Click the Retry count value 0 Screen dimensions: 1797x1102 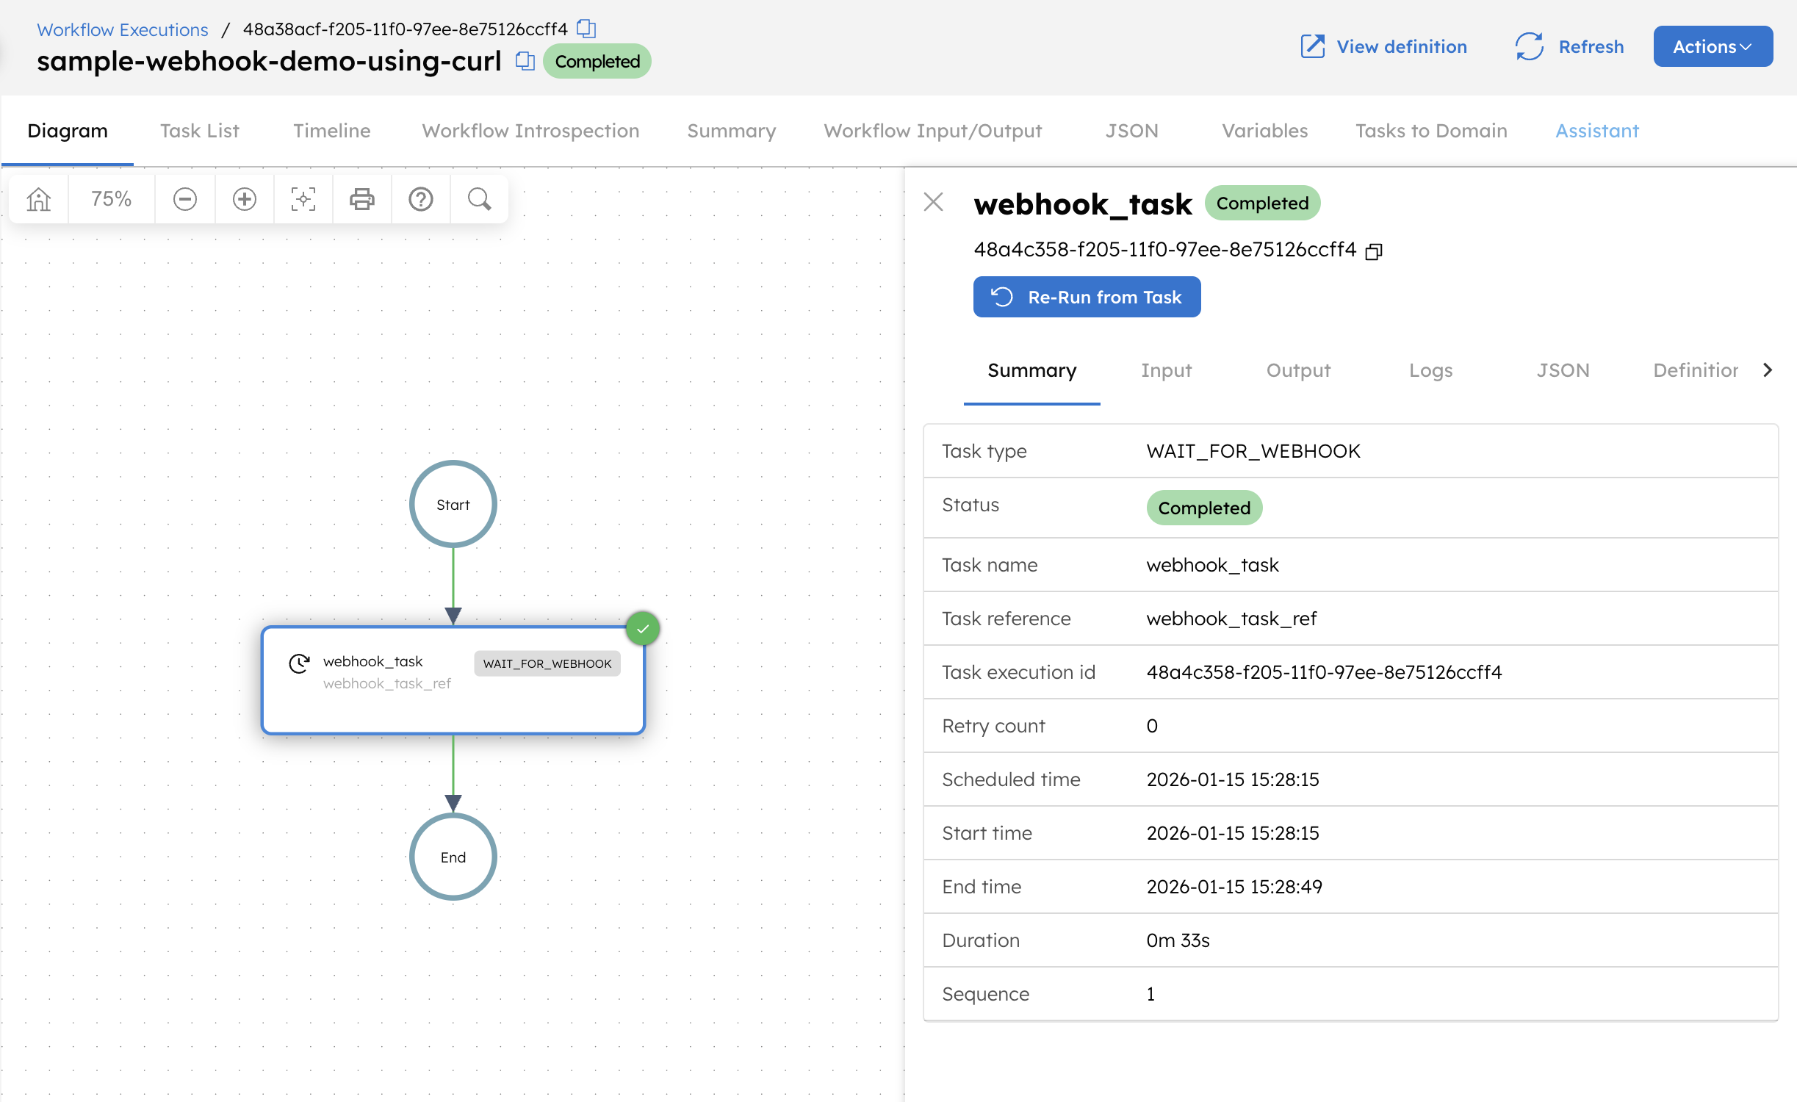(x=1152, y=727)
